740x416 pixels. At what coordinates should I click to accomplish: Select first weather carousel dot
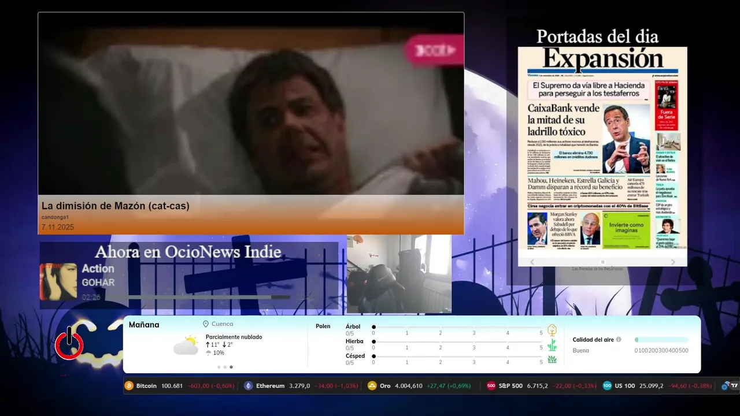coord(219,367)
